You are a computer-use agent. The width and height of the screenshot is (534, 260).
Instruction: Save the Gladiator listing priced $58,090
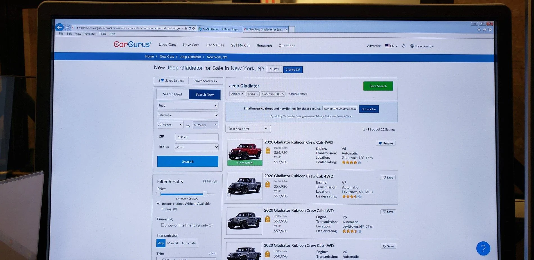[388, 246]
